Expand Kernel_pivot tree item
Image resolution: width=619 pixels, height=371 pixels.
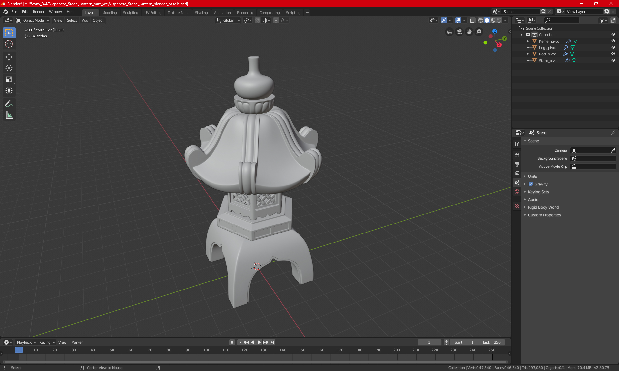coord(528,41)
